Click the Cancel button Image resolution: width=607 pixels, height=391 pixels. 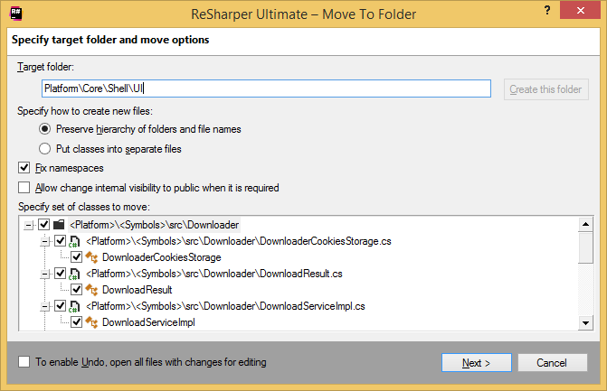click(550, 362)
